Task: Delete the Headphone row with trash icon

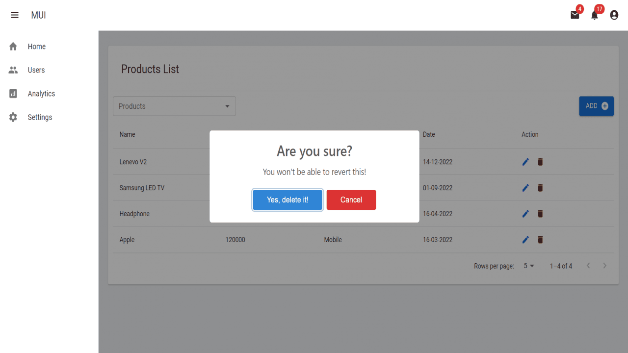Action: [540, 214]
